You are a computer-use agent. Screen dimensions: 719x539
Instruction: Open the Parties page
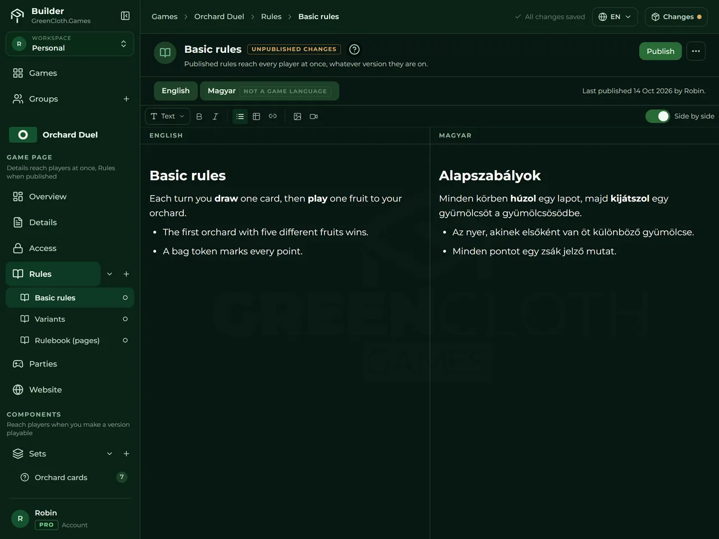pyautogui.click(x=70, y=364)
